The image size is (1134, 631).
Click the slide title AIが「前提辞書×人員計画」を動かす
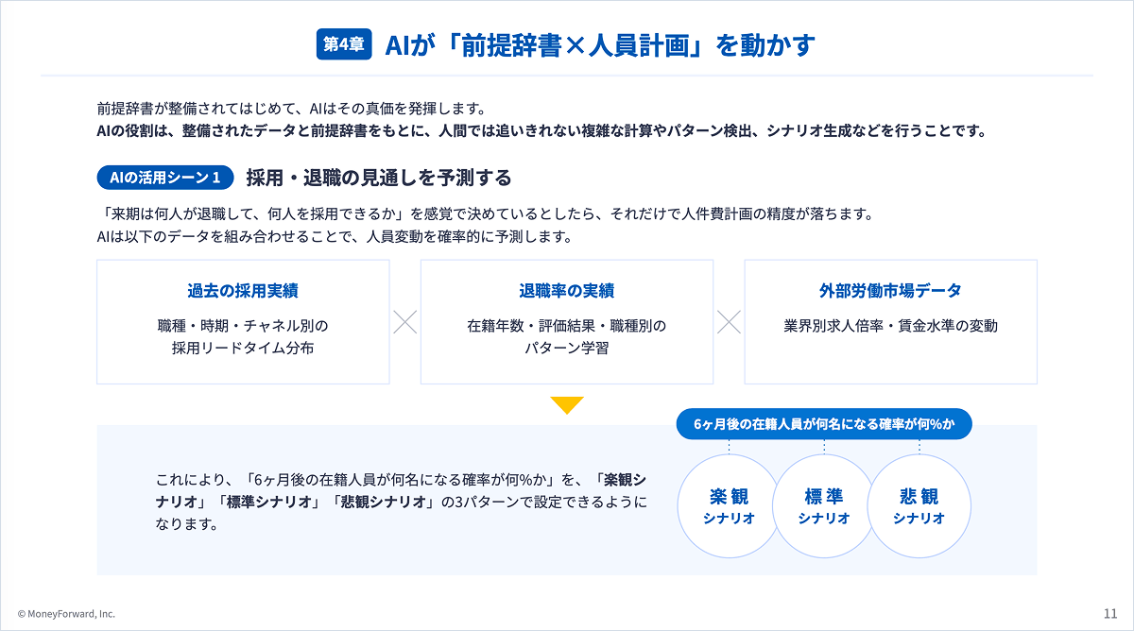tap(600, 44)
